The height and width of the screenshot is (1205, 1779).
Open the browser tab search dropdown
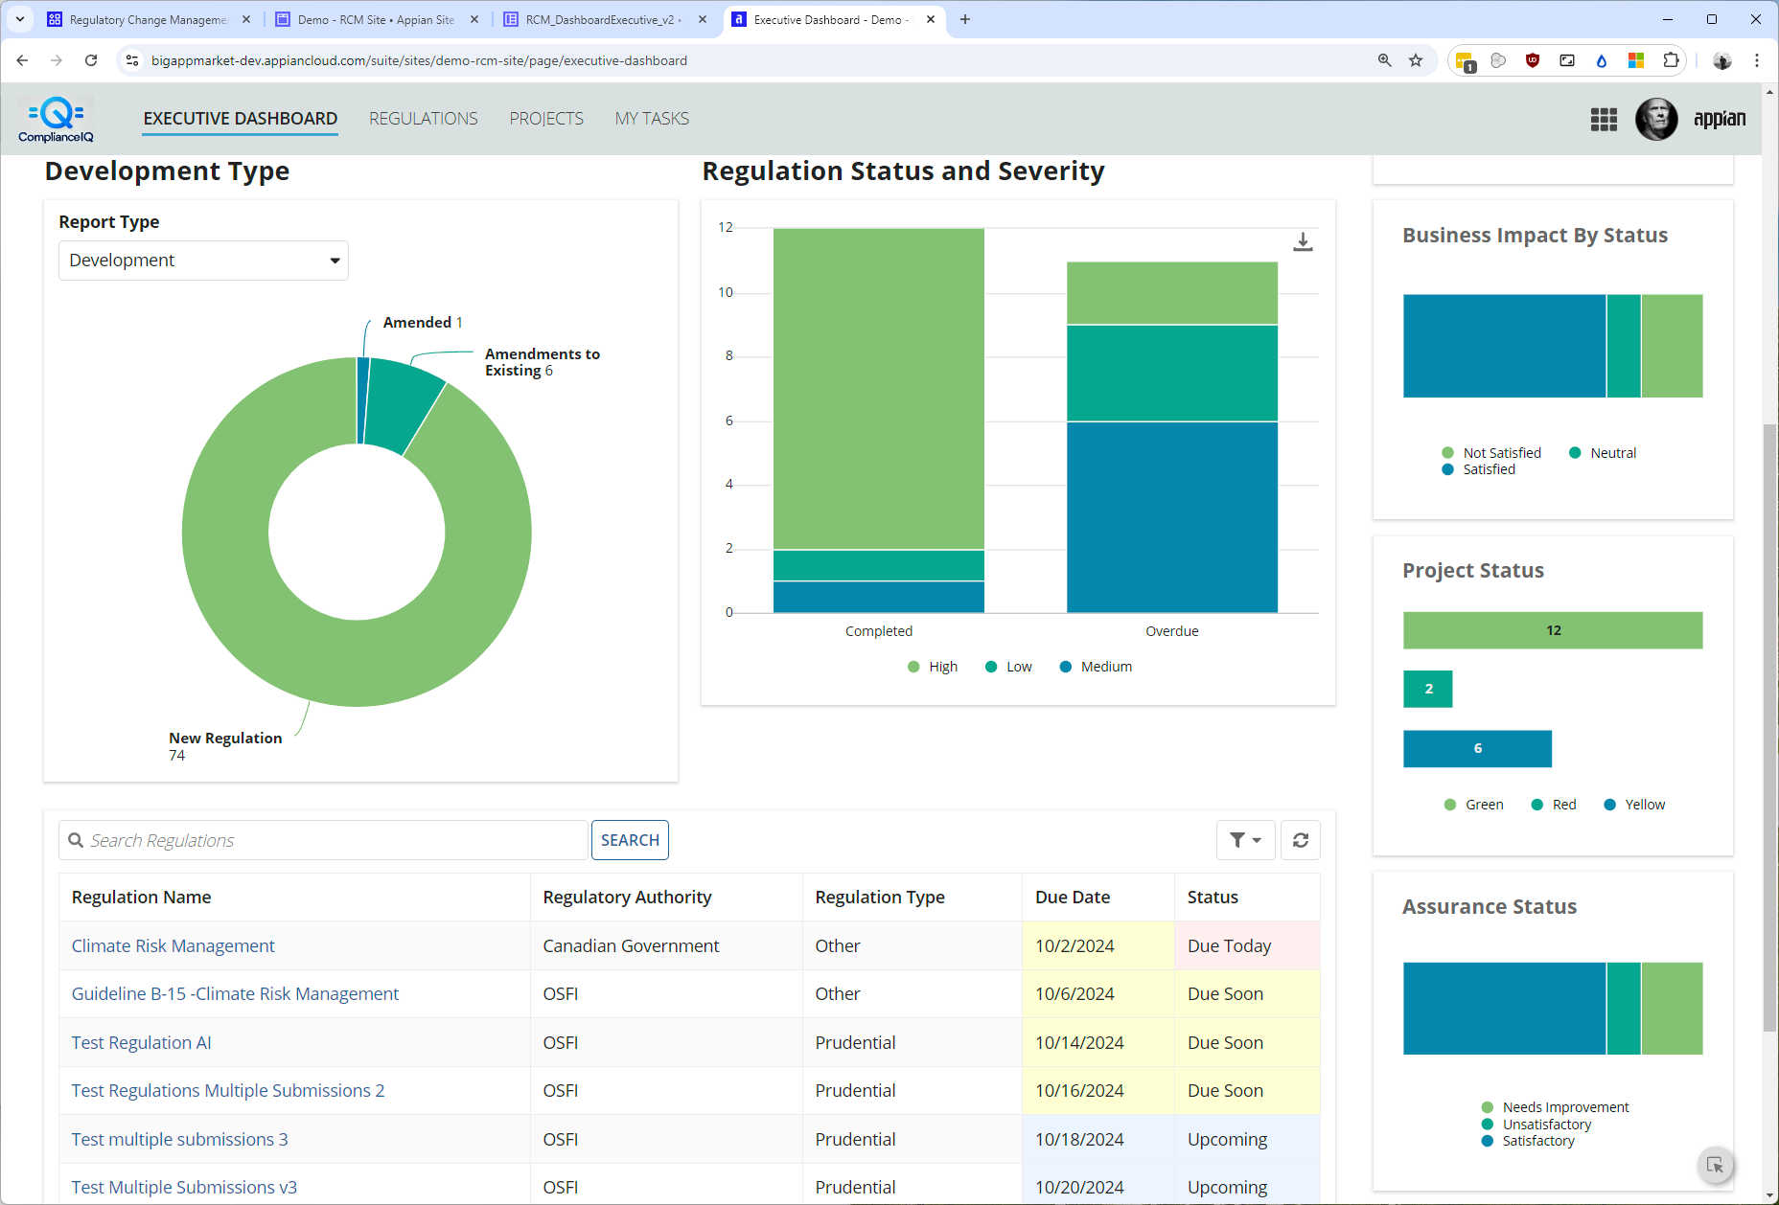(x=20, y=19)
